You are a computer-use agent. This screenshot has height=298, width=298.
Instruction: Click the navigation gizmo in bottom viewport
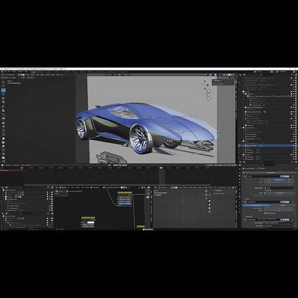206,195
